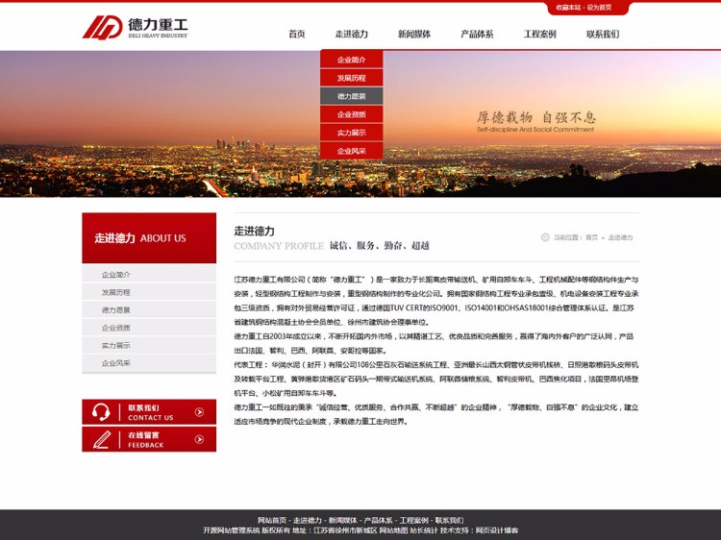Click 产品体系 in the footer links
Image resolution: width=721 pixels, height=540 pixels.
(x=378, y=520)
